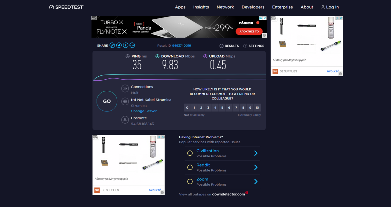Rate recommendation score 4
The height and width of the screenshot is (207, 391).
tap(215, 107)
